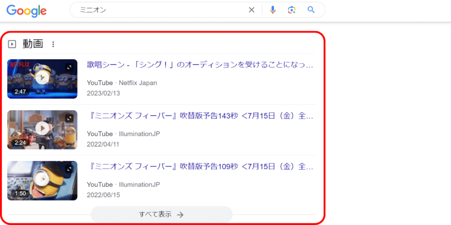Screen dimensions: 451x225
Task: Expand preview on the 2:47 video thumbnail
Action: 69,67
